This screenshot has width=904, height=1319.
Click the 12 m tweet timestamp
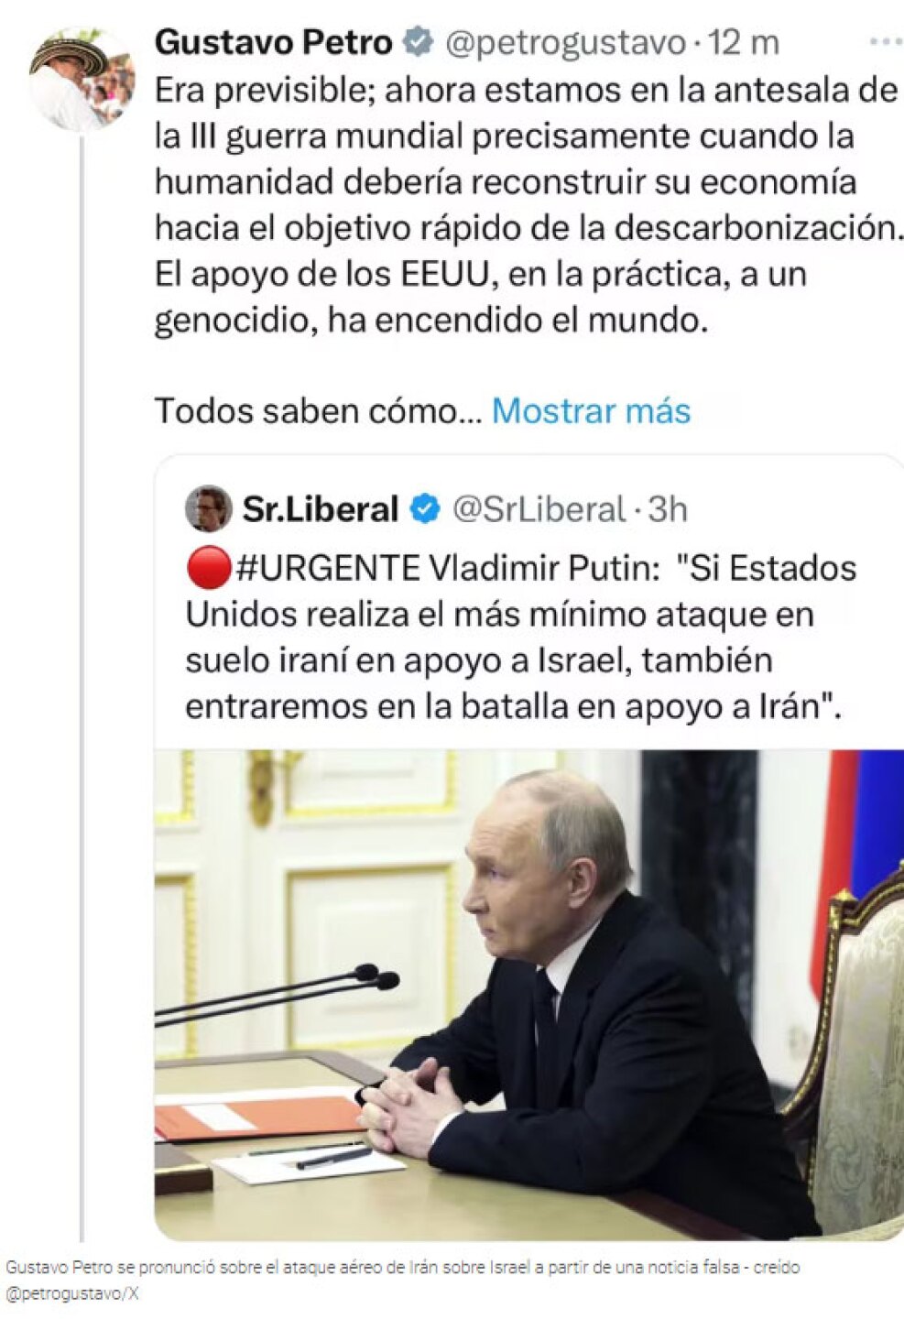(x=743, y=42)
